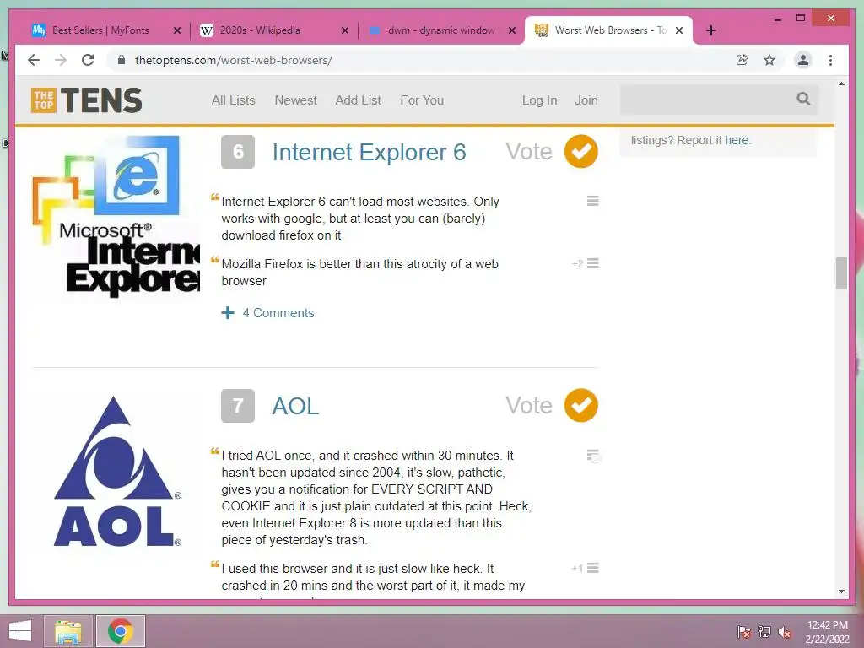Click the search magnifier icon
Viewport: 864px width, 648px height.
click(803, 99)
